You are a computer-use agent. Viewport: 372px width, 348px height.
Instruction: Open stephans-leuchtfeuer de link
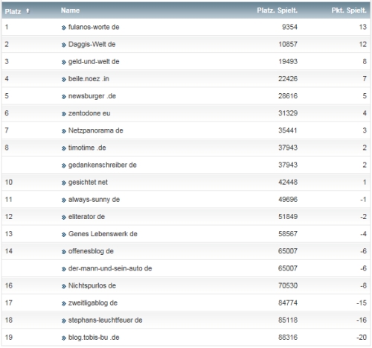point(105,320)
